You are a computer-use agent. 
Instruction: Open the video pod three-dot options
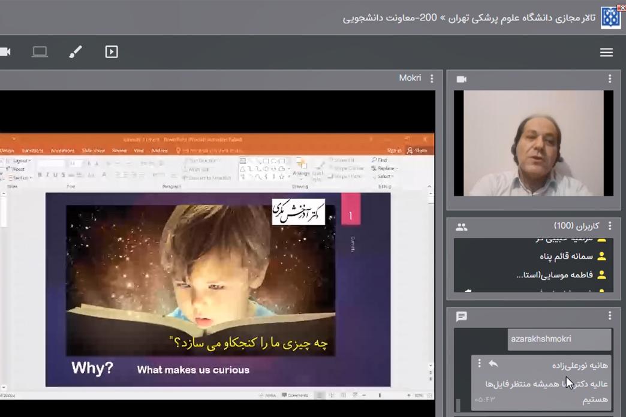(x=610, y=79)
